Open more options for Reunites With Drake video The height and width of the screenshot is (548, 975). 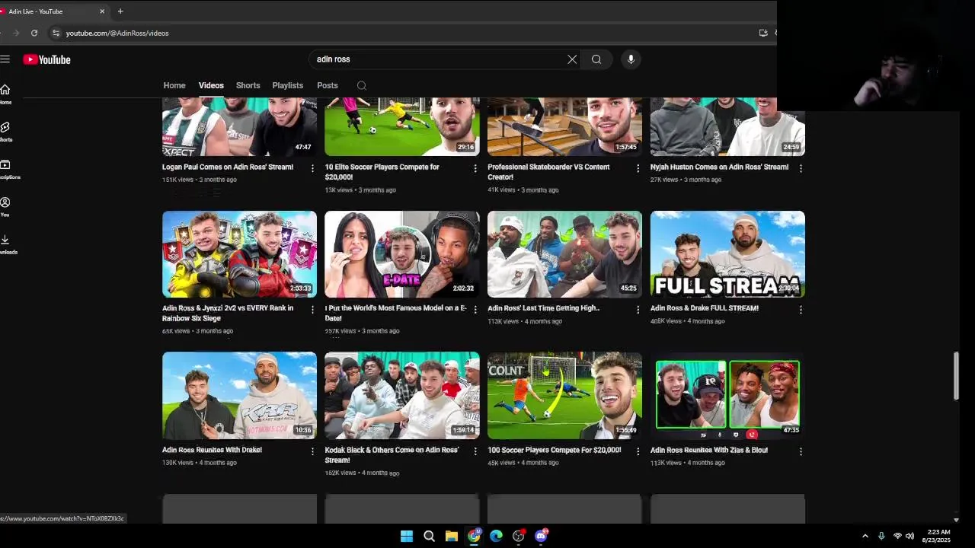coord(312,451)
